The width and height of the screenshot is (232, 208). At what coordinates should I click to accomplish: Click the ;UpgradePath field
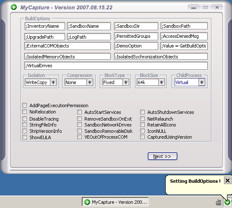click(44, 37)
